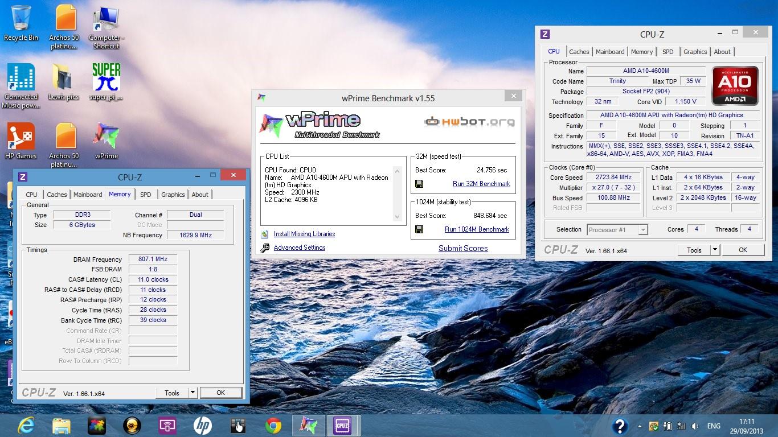Open the HP logo taskbar app

(x=202, y=426)
